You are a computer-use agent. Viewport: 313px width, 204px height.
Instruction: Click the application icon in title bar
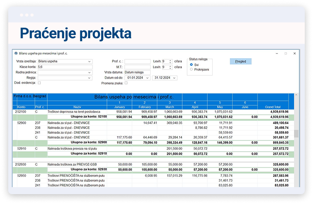16,53
